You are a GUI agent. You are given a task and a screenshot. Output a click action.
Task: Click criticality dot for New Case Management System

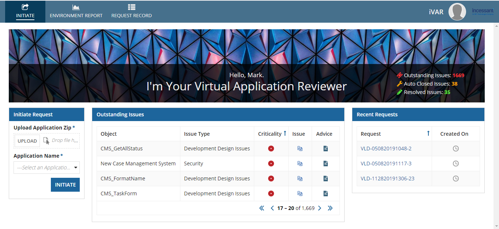[271, 164]
